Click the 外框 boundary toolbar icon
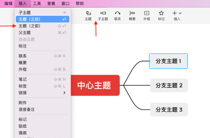This screenshot has width=210, height=138. (x=147, y=15)
